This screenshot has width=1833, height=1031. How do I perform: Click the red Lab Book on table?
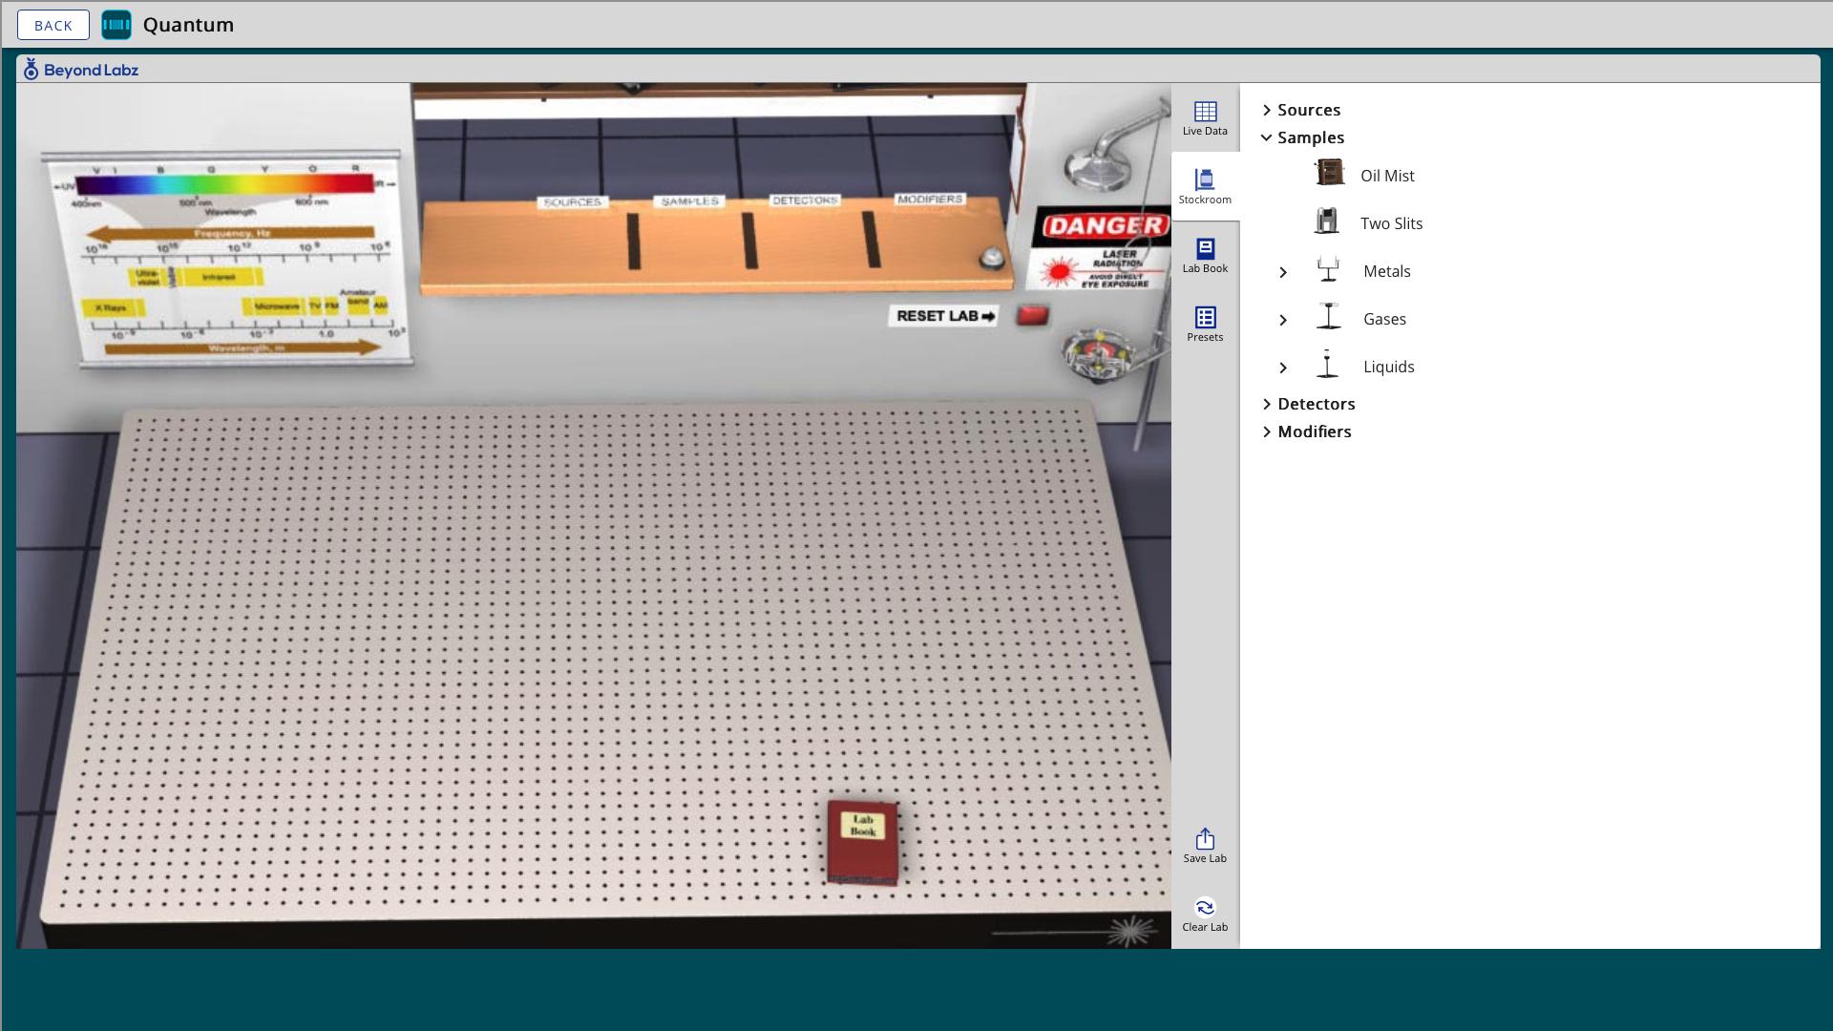[x=863, y=842]
